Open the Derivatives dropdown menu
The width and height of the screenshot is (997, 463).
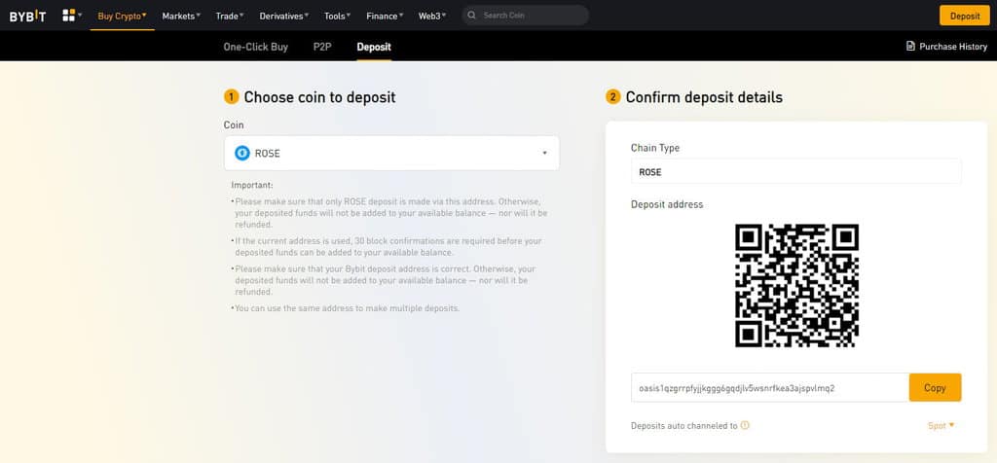(284, 16)
